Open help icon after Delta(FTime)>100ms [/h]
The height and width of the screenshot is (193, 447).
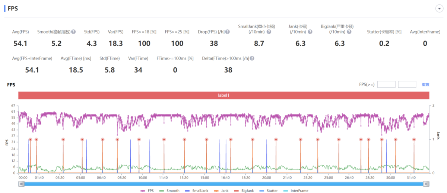[252, 58]
